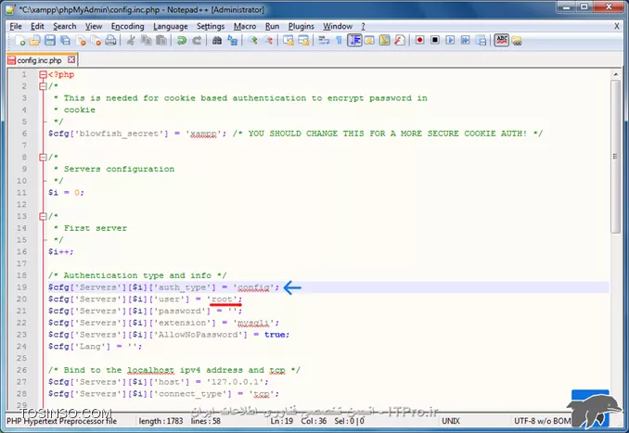The image size is (629, 433).
Task: Click '127.0.0.1' on line 27
Action: (x=235, y=382)
